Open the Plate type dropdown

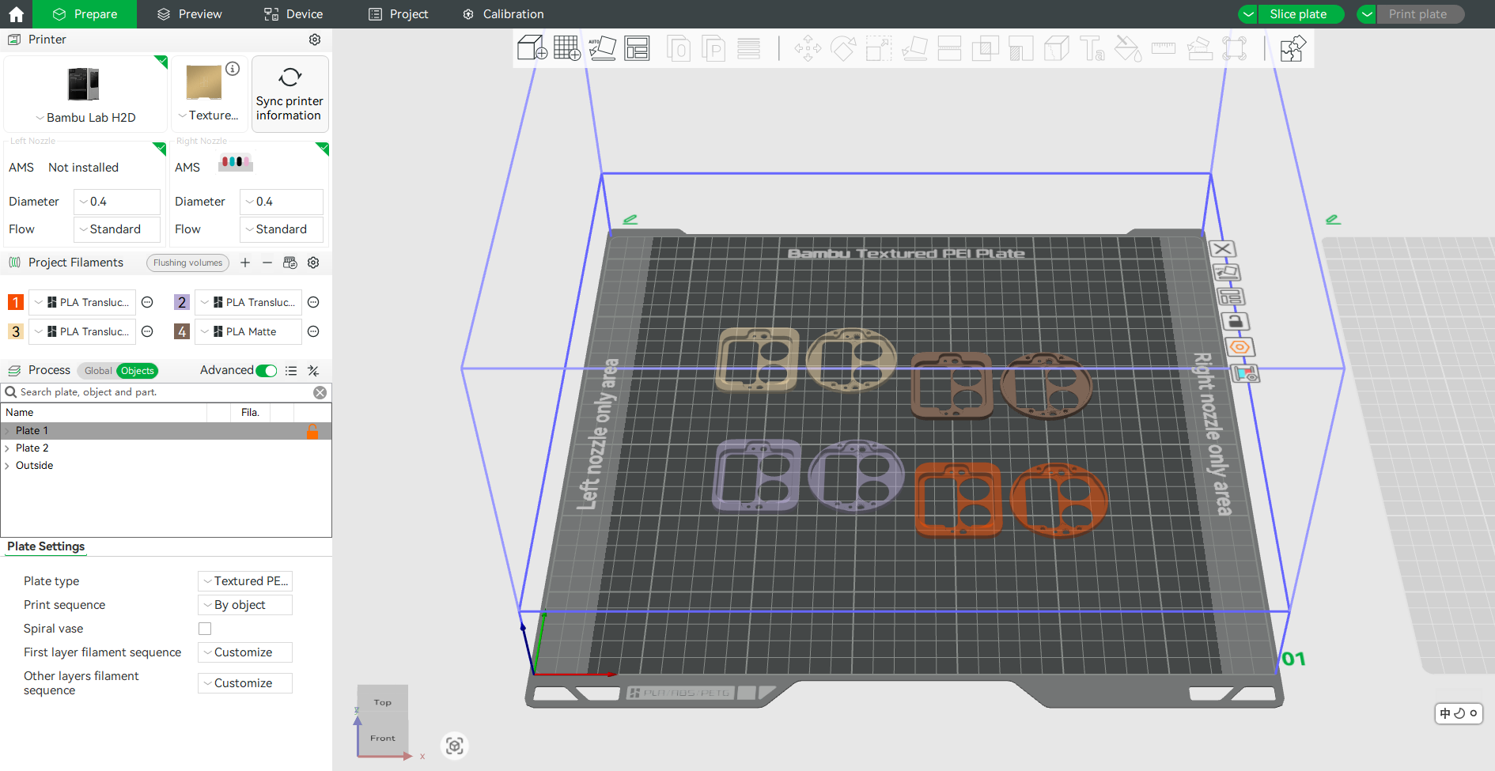244,581
